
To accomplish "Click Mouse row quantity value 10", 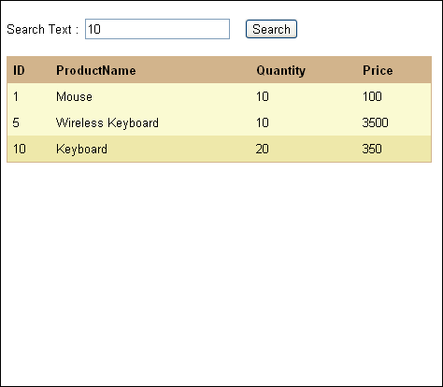I will pos(263,96).
